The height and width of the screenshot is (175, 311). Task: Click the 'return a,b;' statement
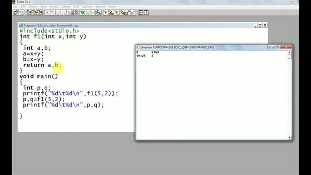(42, 65)
